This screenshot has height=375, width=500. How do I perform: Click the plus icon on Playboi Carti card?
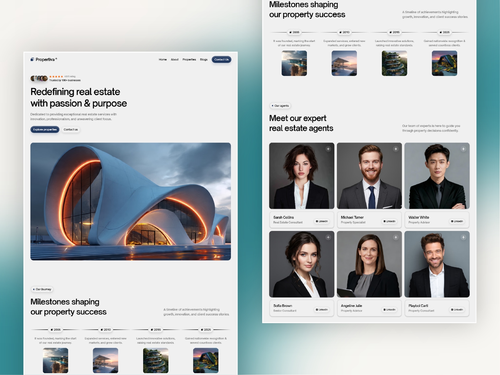click(x=463, y=237)
